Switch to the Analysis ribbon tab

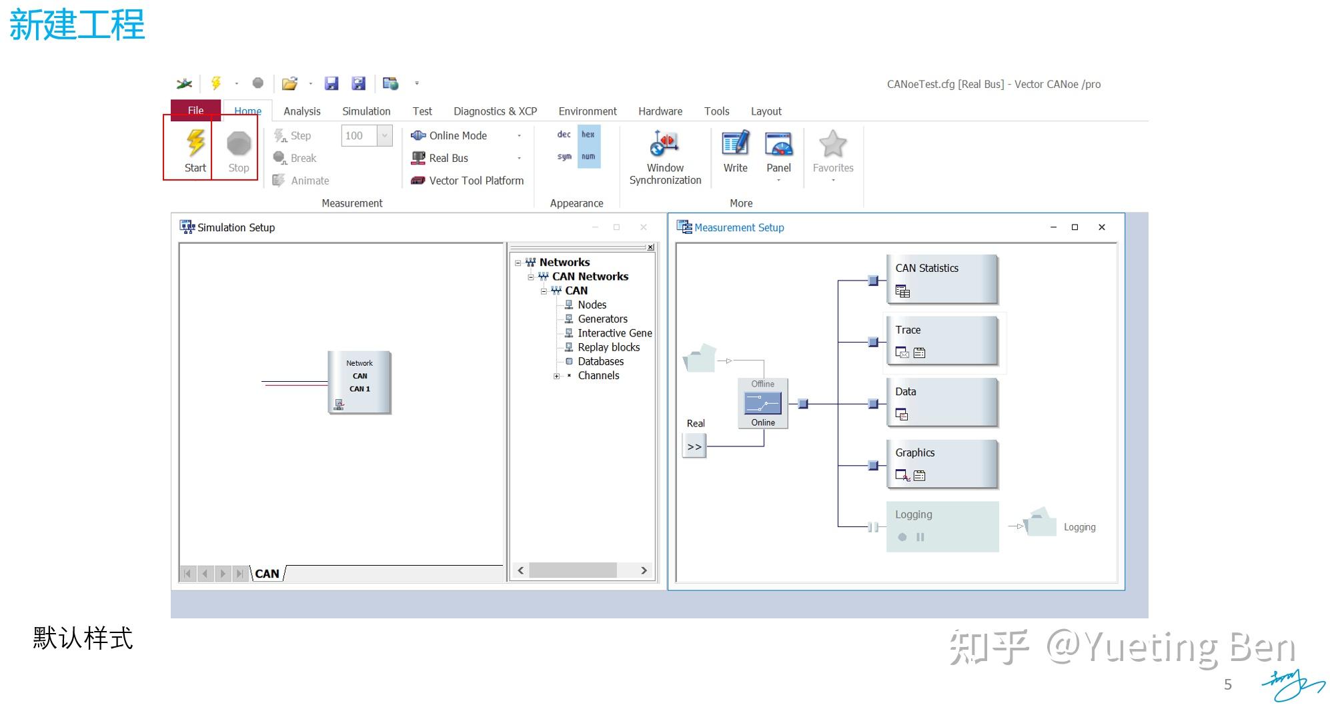point(302,111)
